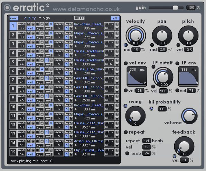
Task: Select layer 5 button in row 5
Action: [x=47, y=60]
